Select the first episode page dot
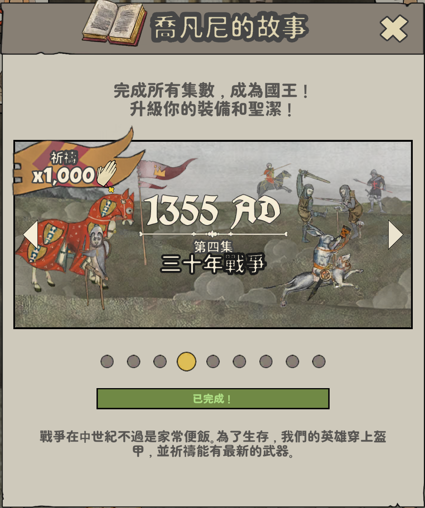Viewport: 425px width, 508px height. tap(107, 361)
